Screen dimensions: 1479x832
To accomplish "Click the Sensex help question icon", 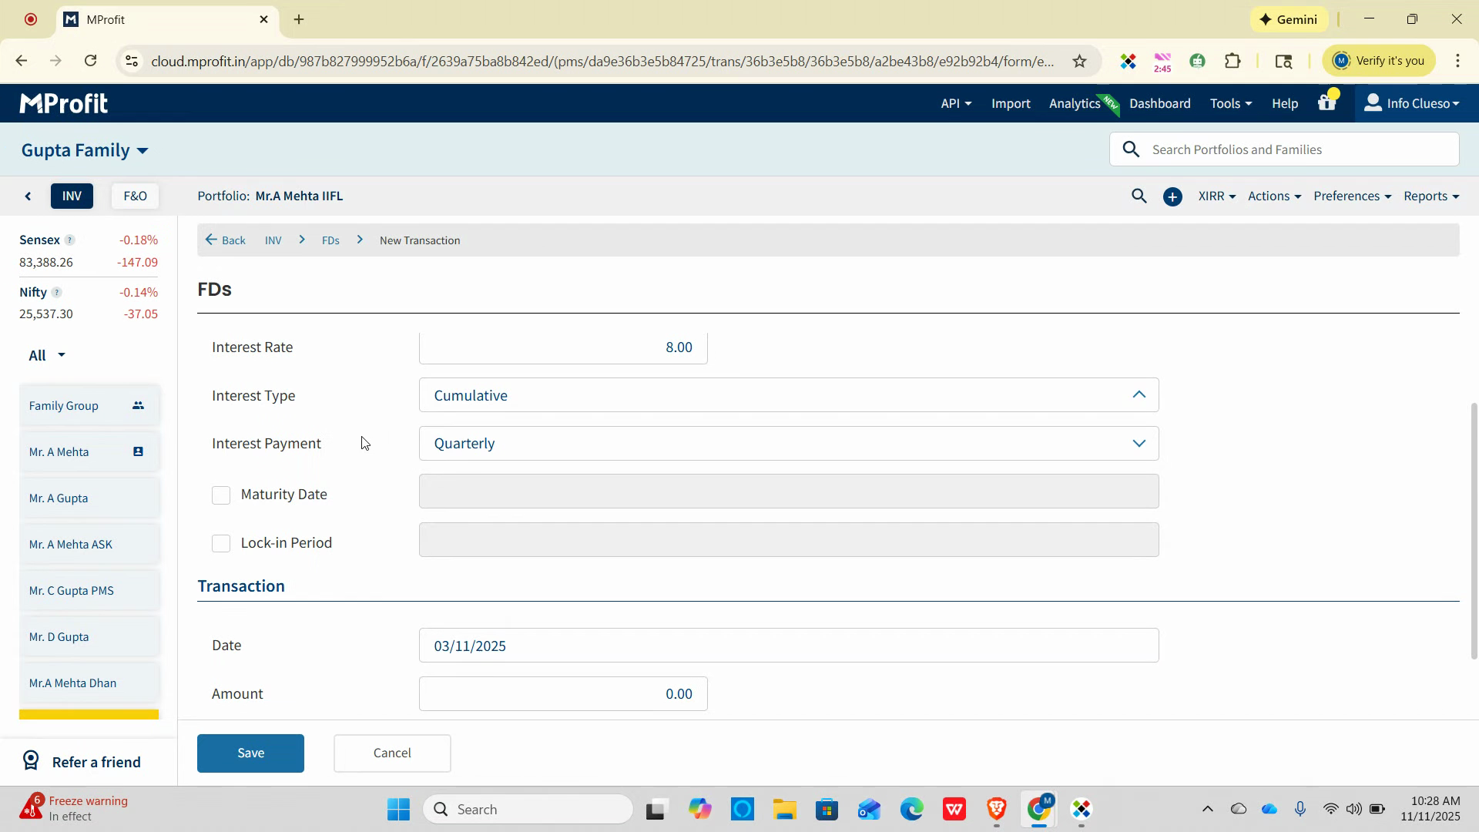I will tap(69, 240).
